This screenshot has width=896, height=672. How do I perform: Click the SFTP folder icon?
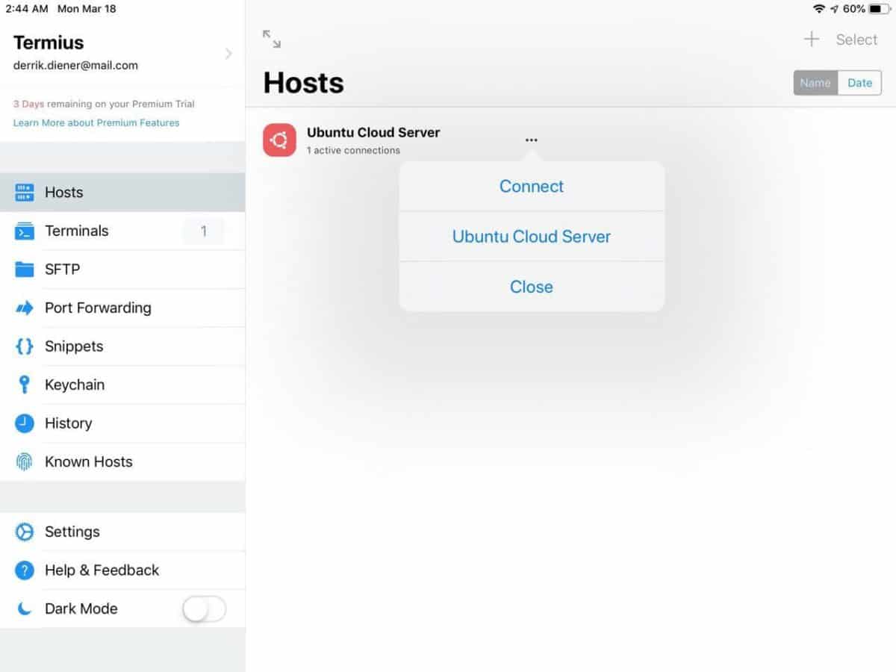[25, 270]
